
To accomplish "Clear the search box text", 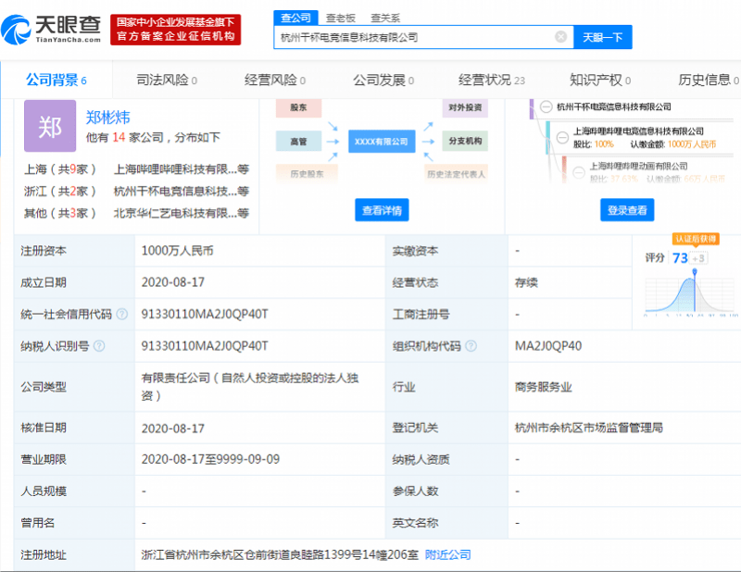I will pos(560,37).
